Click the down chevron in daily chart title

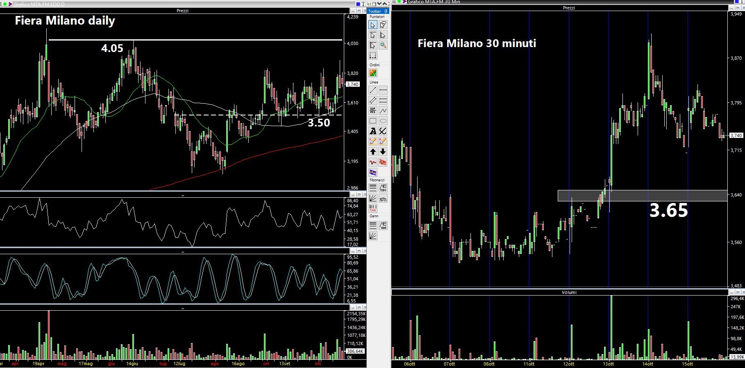[x=379, y=4]
